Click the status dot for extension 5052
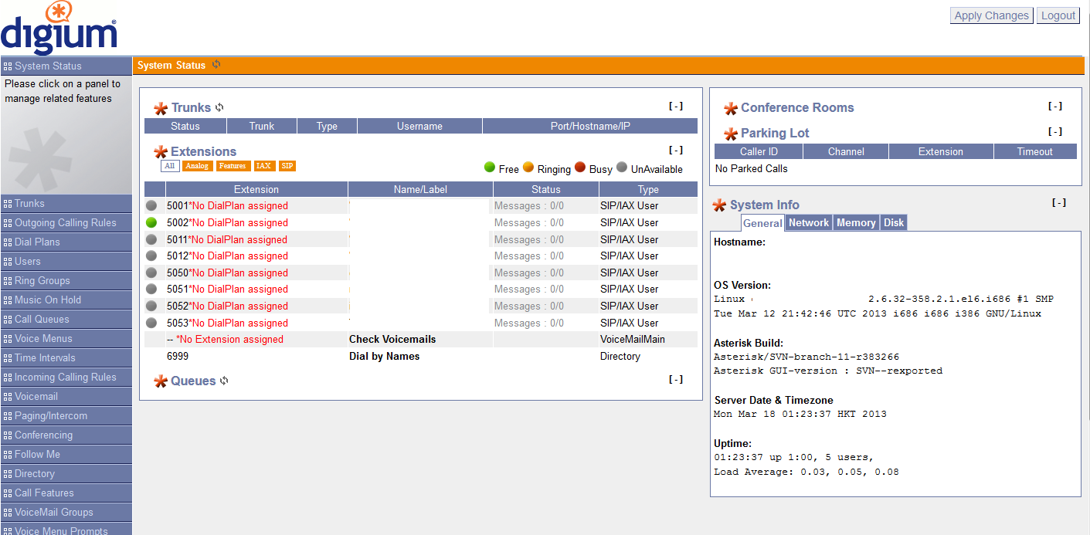The height and width of the screenshot is (535, 1090). [x=151, y=306]
